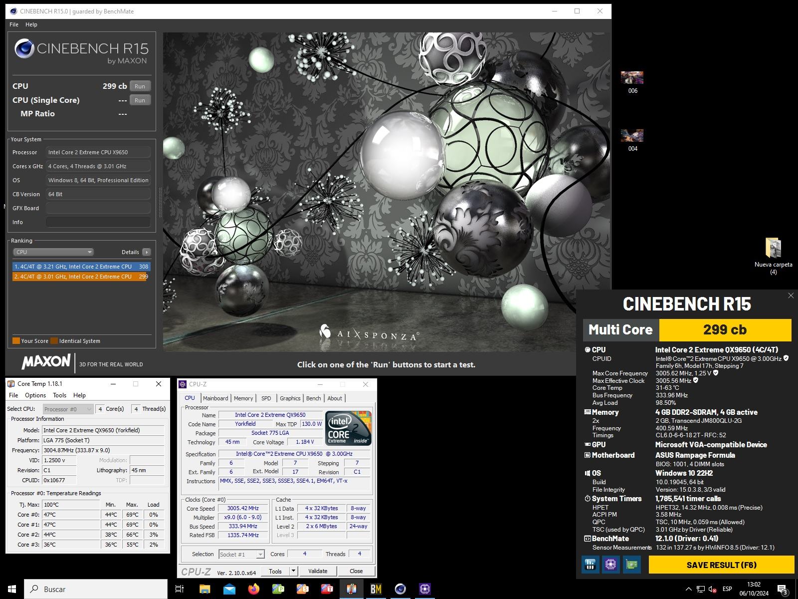The width and height of the screenshot is (798, 599).
Task: Open the Tools menu in Core Temp
Action: point(59,395)
